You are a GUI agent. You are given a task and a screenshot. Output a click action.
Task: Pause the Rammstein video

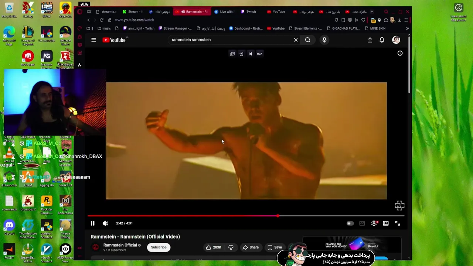click(92, 223)
